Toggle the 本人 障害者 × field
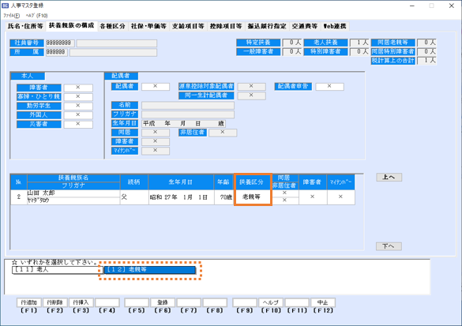Image resolution: width=462 pixels, height=326 pixels. (x=78, y=88)
